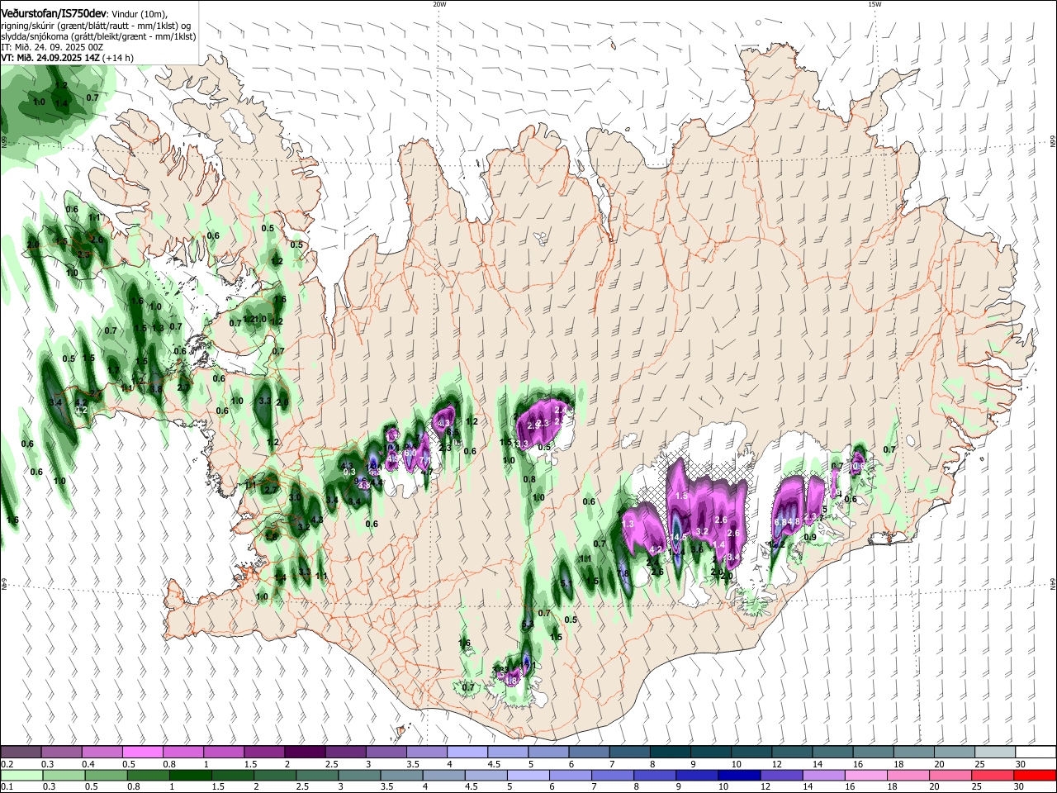Click the snow scale swatch between 1.5 and 2
The width and height of the screenshot is (1057, 793).
(263, 753)
